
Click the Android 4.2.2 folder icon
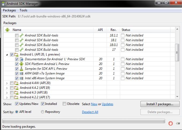click(x=16, y=97)
